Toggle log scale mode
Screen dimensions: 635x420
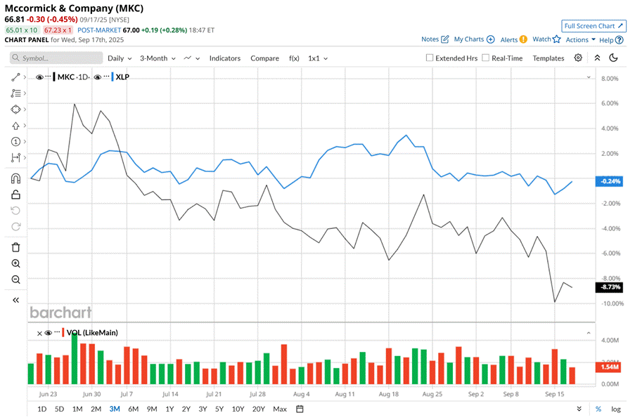615,409
